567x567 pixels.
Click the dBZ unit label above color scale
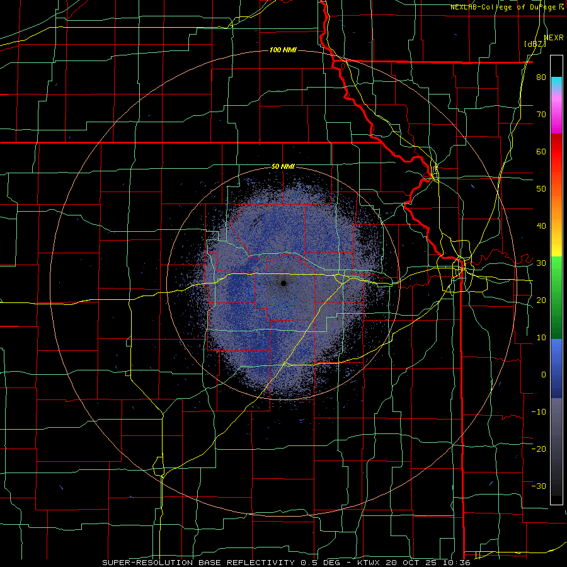click(535, 44)
